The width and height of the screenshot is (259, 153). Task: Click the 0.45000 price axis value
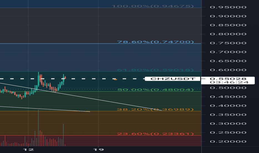[228, 97]
